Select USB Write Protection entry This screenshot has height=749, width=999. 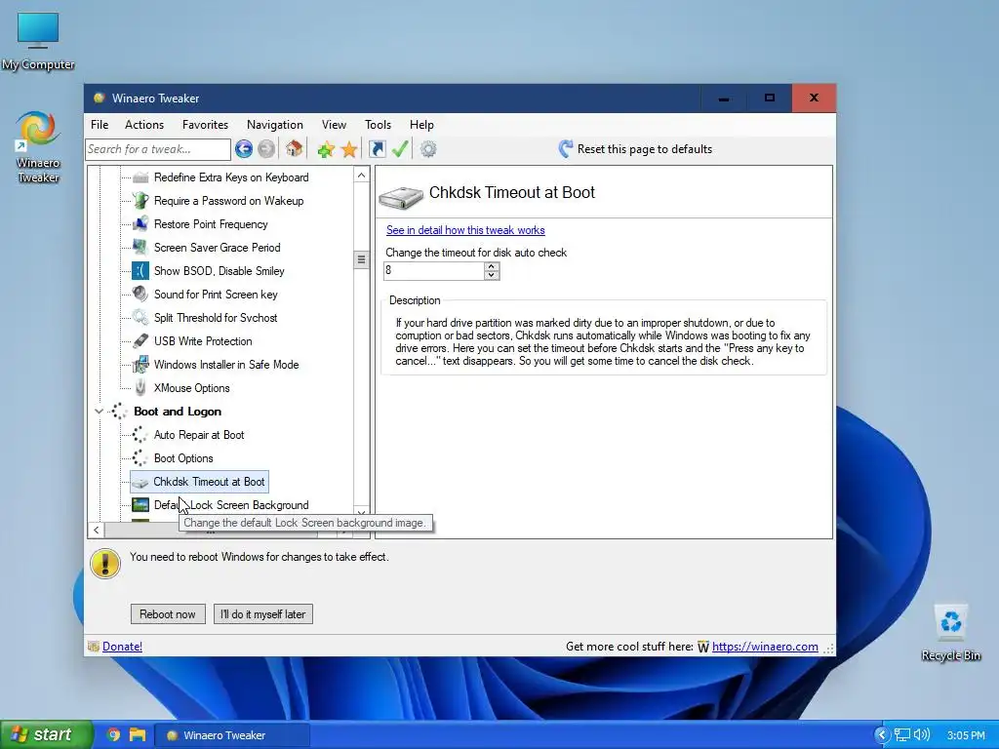(x=203, y=341)
